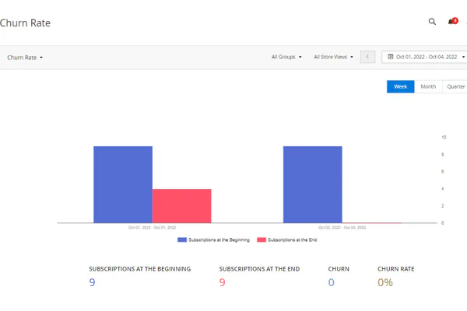The image size is (467, 311).
Task: Click the SUBSCRIPTIONS AT THE END summary heading
Action: pos(259,269)
